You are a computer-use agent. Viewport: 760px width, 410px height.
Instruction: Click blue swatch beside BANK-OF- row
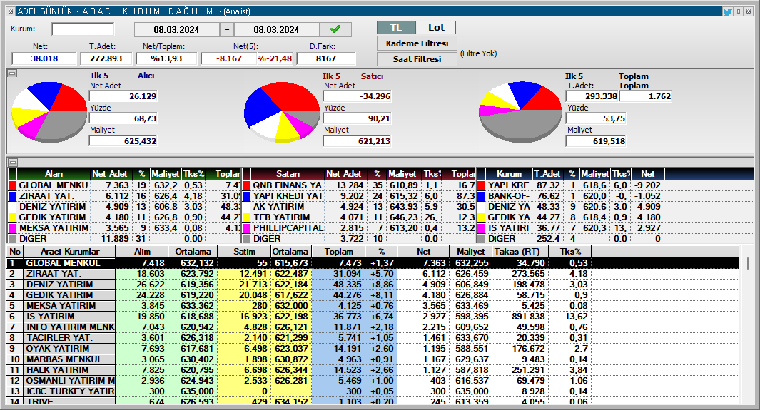click(481, 196)
